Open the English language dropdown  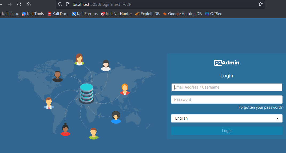(x=227, y=118)
